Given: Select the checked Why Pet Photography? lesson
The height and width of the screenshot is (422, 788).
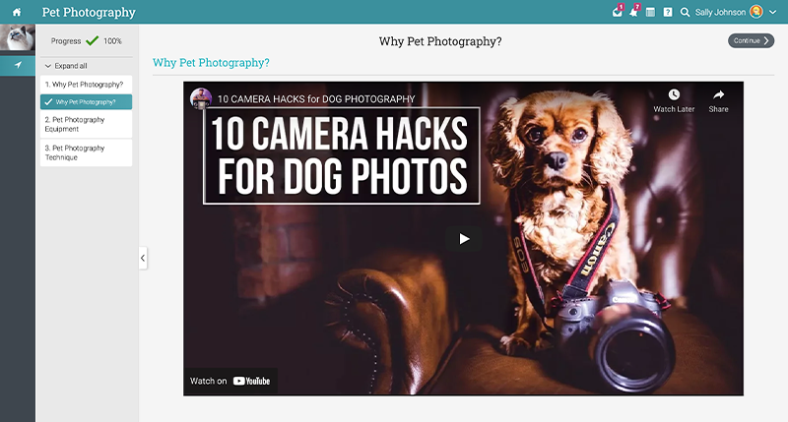Looking at the screenshot, I should click(x=86, y=101).
